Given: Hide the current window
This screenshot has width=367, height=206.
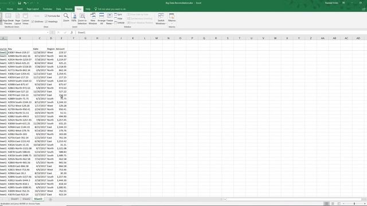Looking at the screenshot, I should click(118, 18).
